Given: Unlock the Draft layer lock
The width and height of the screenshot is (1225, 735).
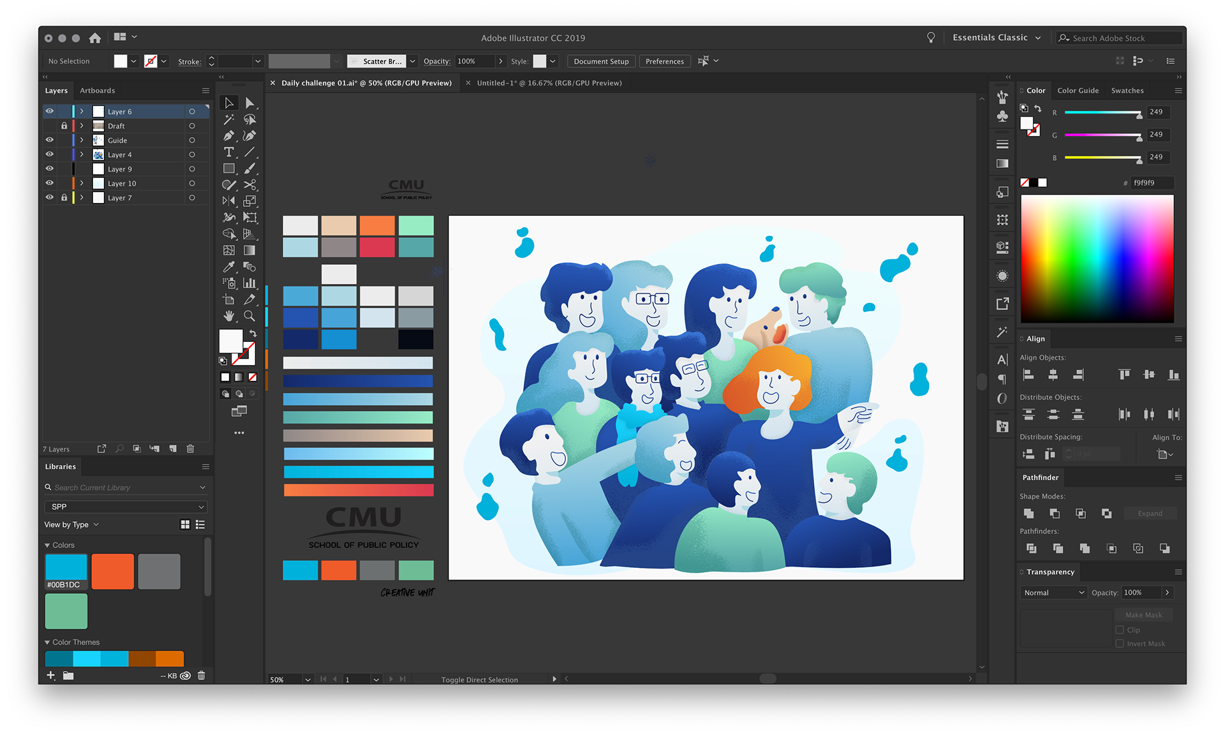Looking at the screenshot, I should pos(64,126).
